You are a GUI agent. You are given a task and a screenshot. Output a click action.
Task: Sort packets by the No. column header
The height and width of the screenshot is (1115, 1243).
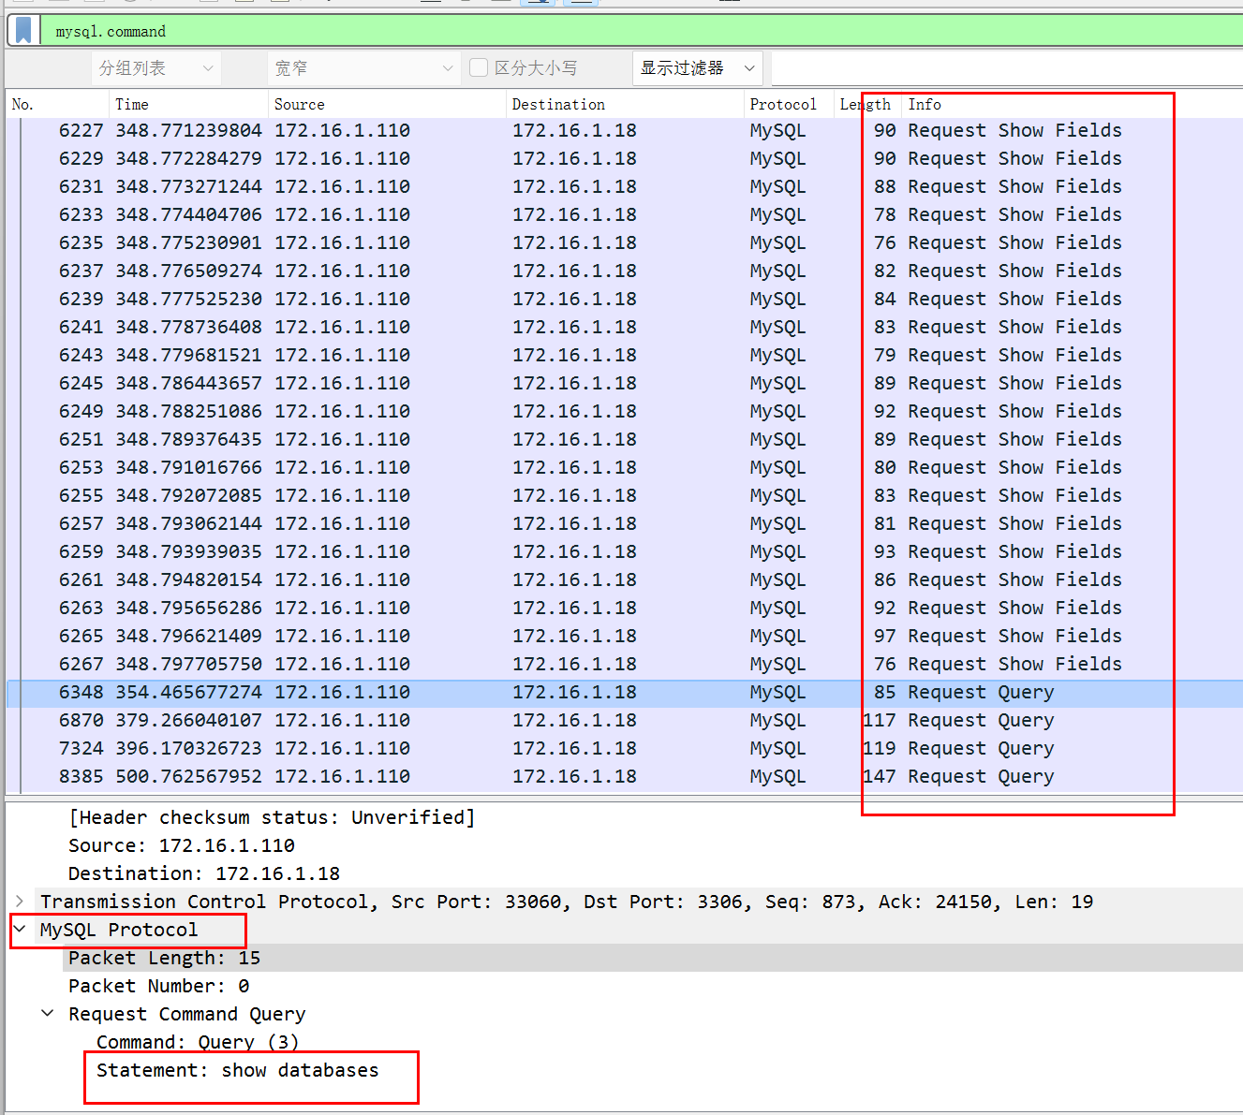(57, 105)
